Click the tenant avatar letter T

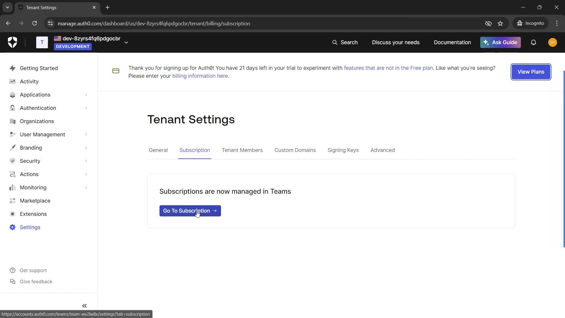(x=42, y=42)
